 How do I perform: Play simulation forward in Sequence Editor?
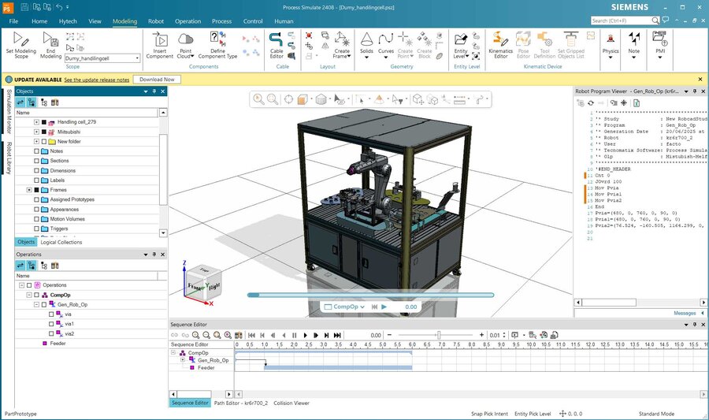point(305,335)
